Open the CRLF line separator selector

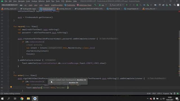pos(154,93)
